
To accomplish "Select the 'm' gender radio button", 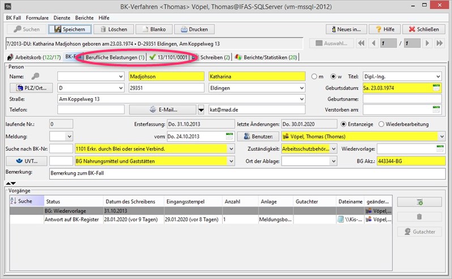I will (315, 77).
